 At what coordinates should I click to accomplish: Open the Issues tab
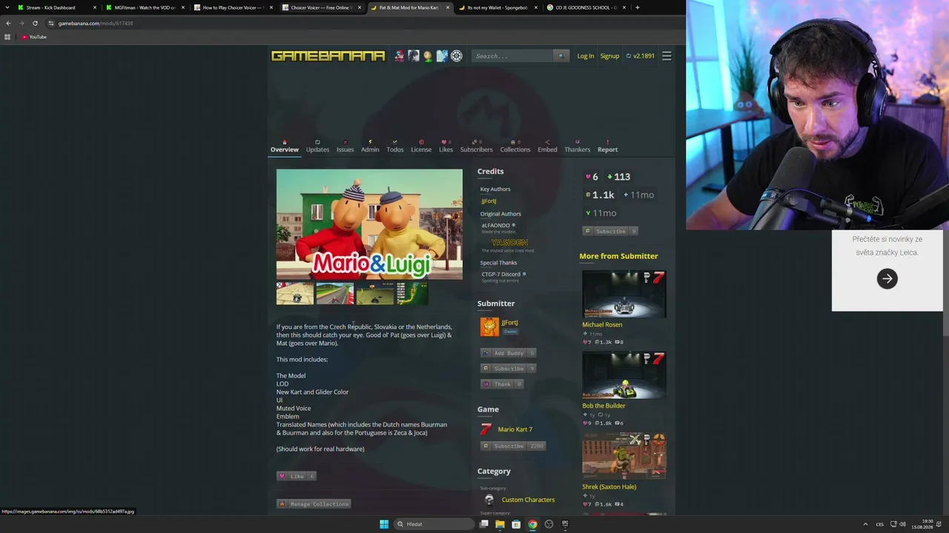[x=345, y=146]
